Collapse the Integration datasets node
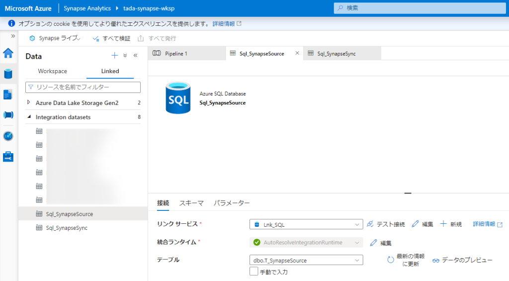 point(29,117)
